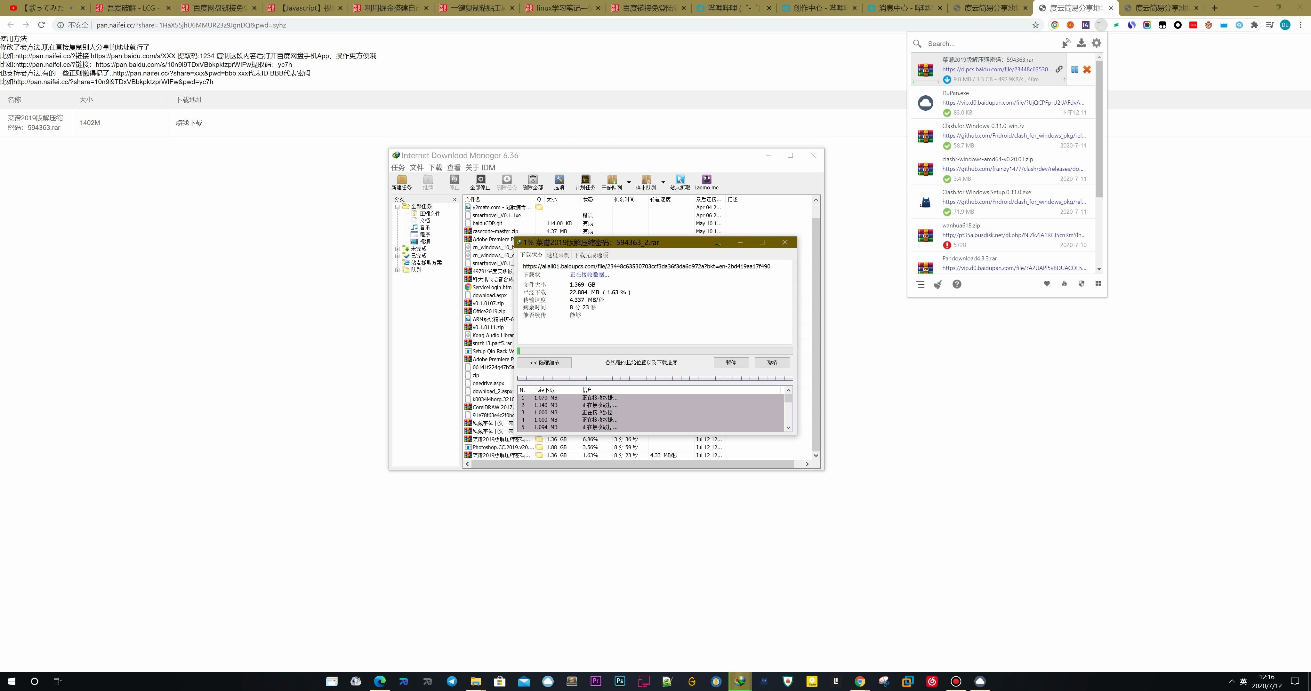This screenshot has width=1311, height=691.
Task: Expand the 未完成 tree node
Action: coord(398,249)
